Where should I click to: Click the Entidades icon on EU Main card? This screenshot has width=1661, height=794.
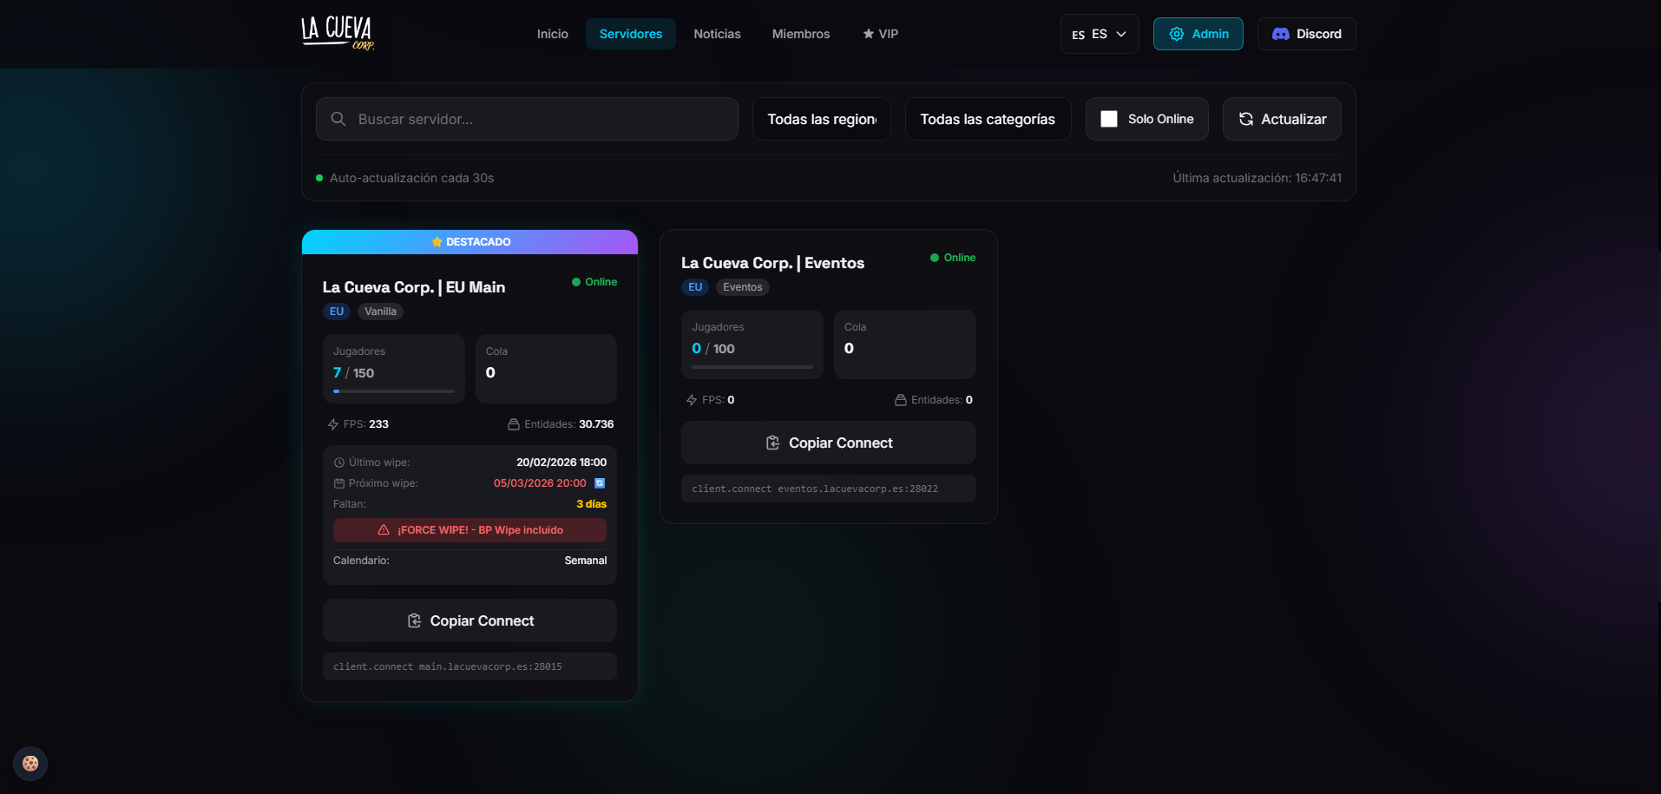click(x=514, y=424)
